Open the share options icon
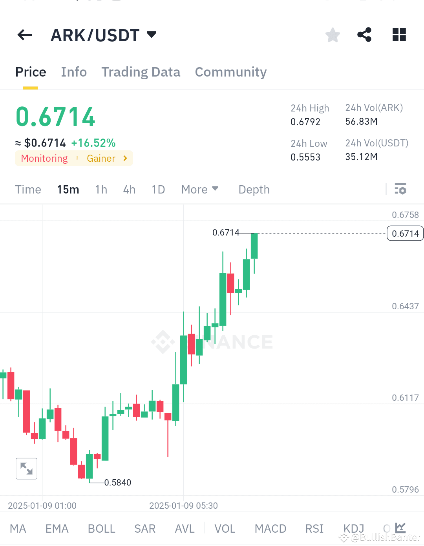424x546 pixels. [x=364, y=35]
